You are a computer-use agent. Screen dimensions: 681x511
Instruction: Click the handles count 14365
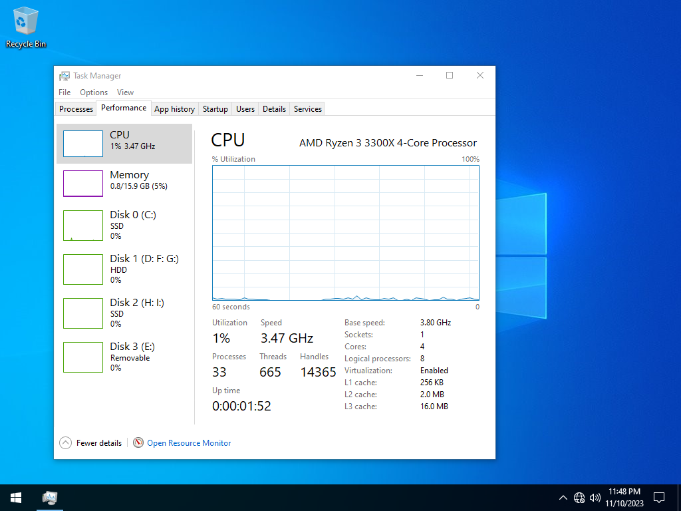click(x=318, y=372)
